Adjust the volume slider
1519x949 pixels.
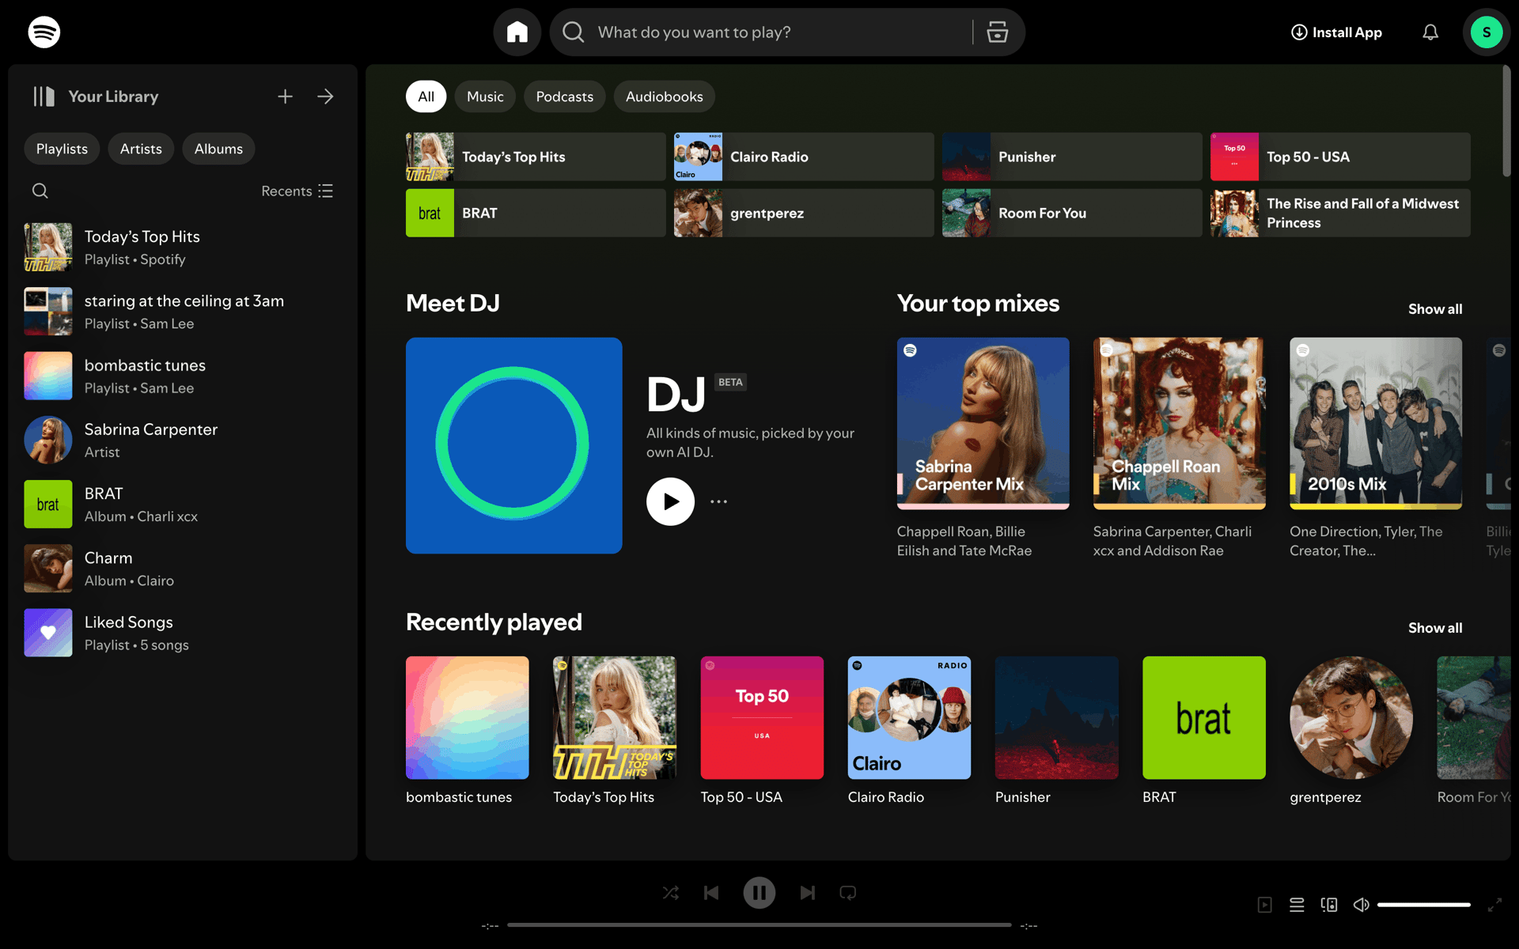coord(1423,905)
